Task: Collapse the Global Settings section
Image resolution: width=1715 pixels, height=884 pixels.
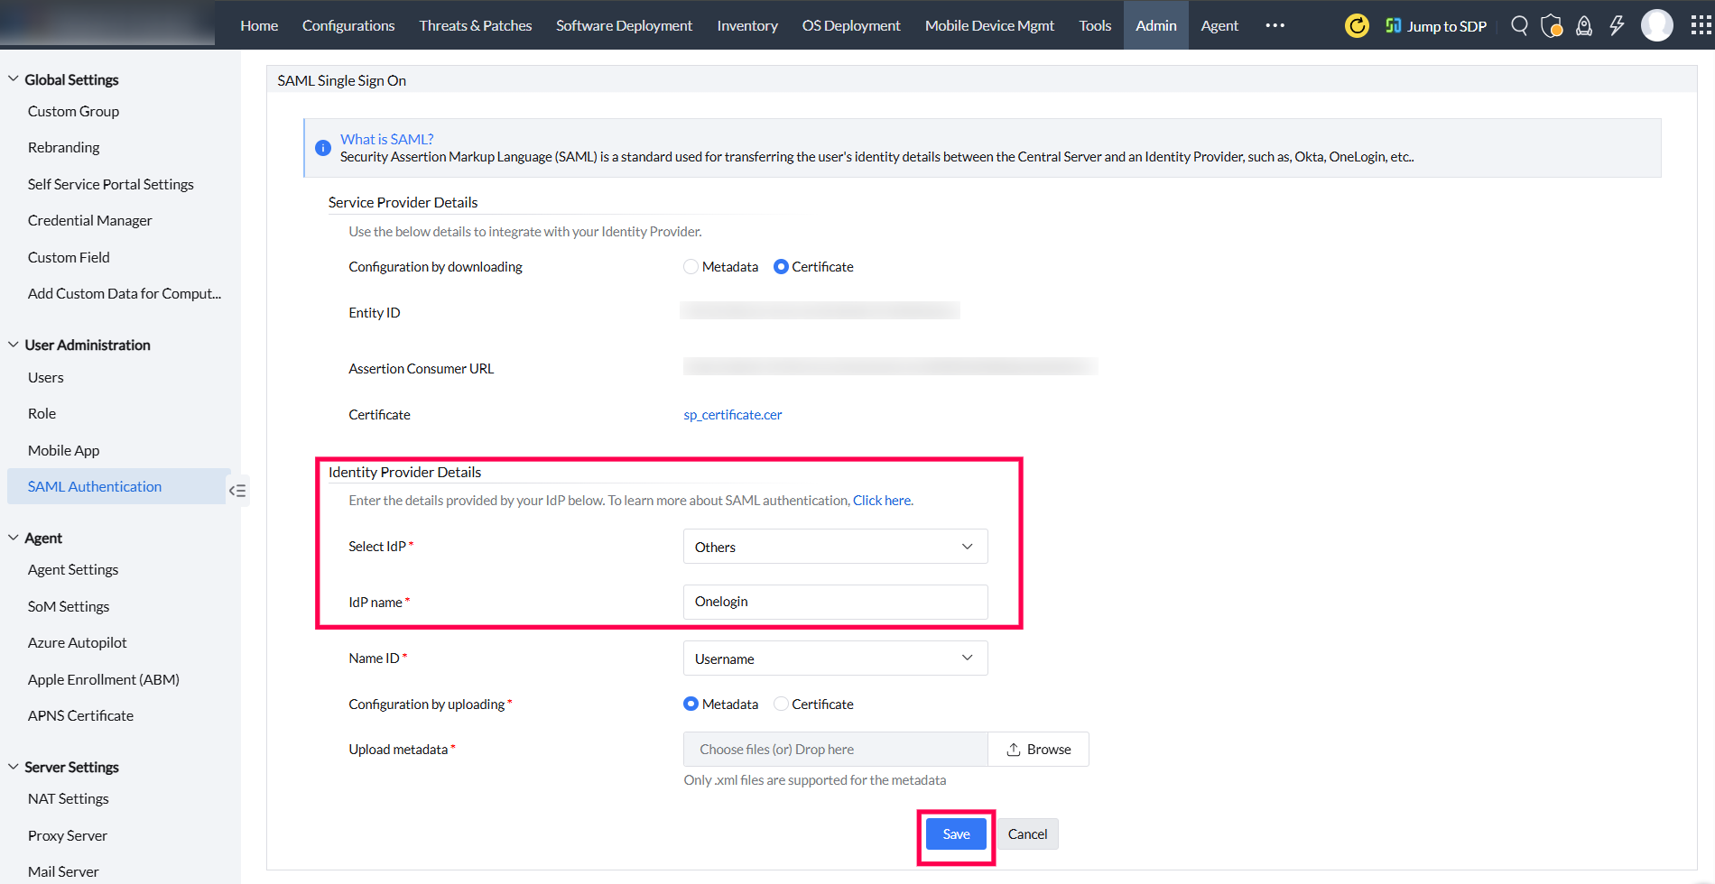Action: point(14,79)
